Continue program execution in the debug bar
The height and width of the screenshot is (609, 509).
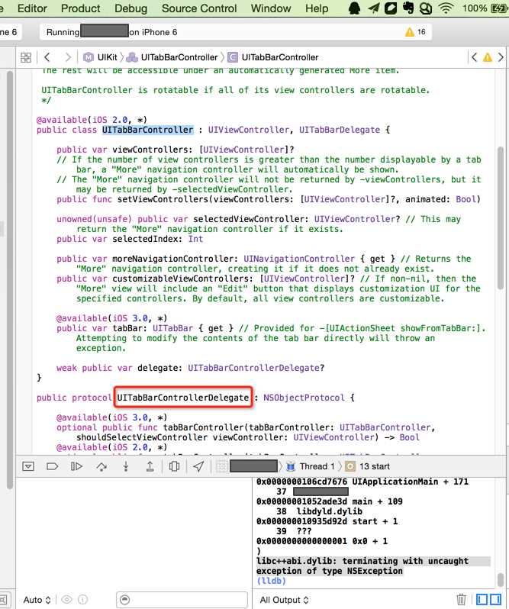[76, 466]
